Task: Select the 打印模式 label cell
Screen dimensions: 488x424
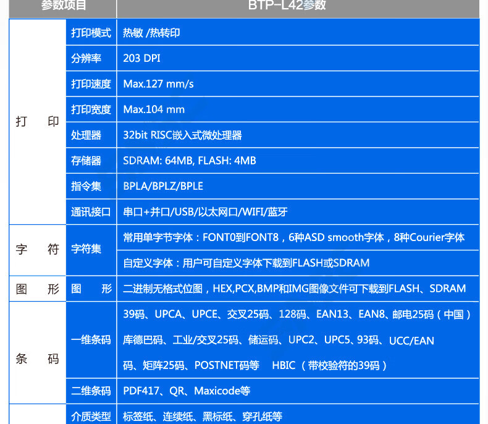Action: pyautogui.click(x=91, y=33)
